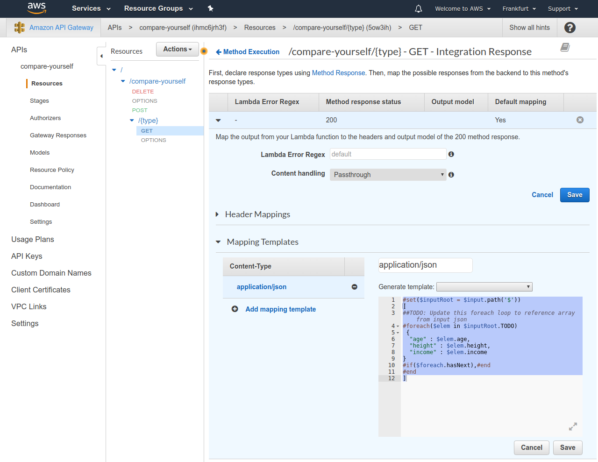Click the plus icon for Add mapping template
598x462 pixels.
[235, 309]
